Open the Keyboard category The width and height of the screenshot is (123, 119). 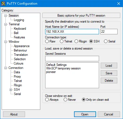(20, 29)
